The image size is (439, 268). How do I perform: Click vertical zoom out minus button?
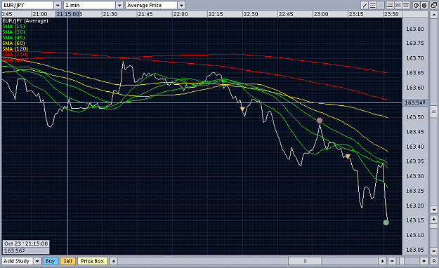[x=434, y=250]
